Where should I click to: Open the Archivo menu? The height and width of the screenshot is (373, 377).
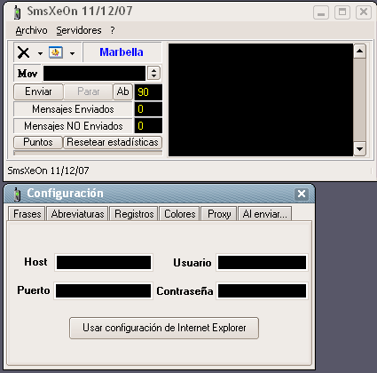point(31,30)
